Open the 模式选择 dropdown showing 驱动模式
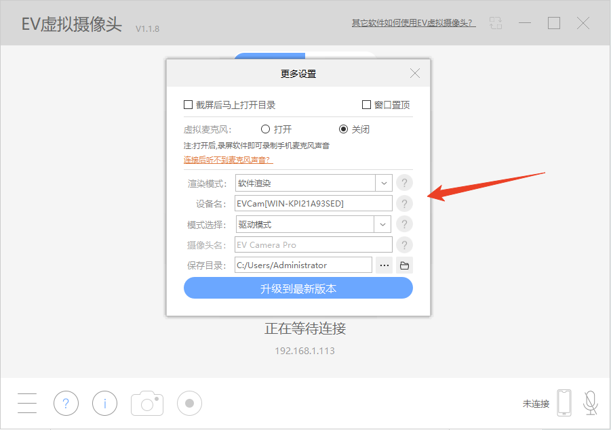The image size is (611, 430). (384, 224)
